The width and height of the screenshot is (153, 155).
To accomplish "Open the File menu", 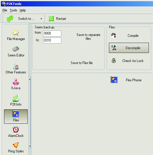I will coord(5,10).
